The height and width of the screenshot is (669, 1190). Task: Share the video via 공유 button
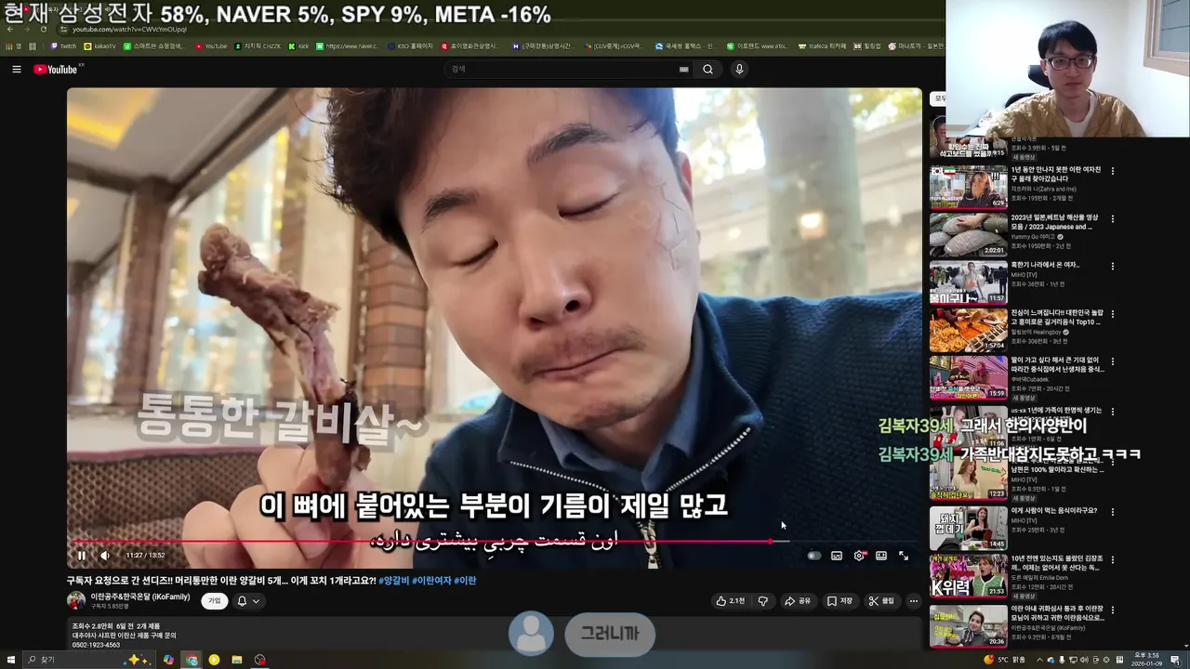798,601
